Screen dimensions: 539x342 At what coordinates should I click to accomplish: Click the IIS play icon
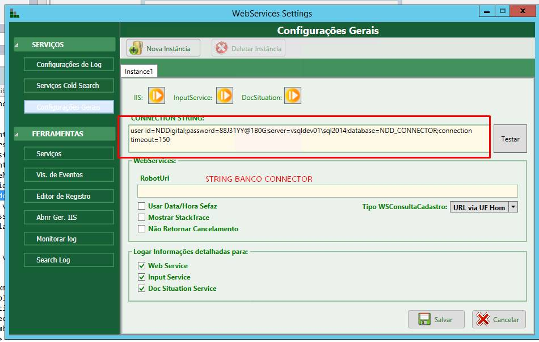tap(156, 96)
